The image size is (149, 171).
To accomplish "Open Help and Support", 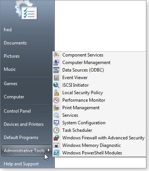I will [x=21, y=164].
